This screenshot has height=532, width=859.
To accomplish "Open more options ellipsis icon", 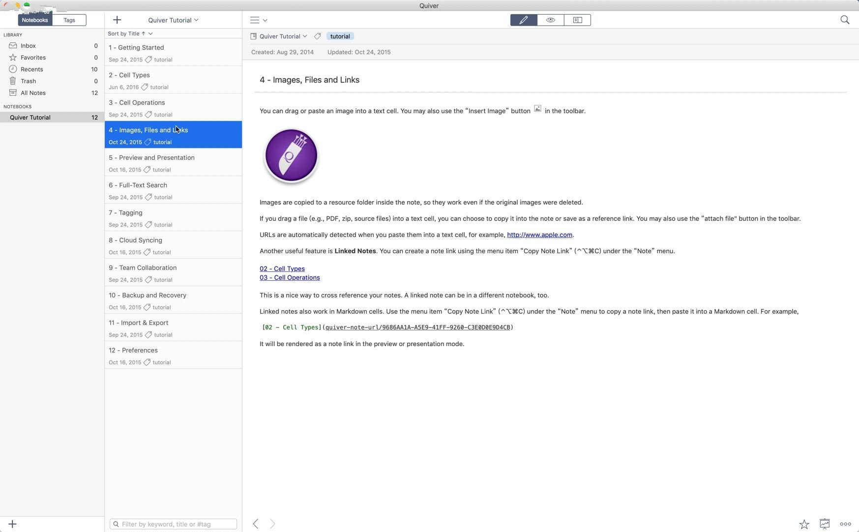I will coord(845,524).
